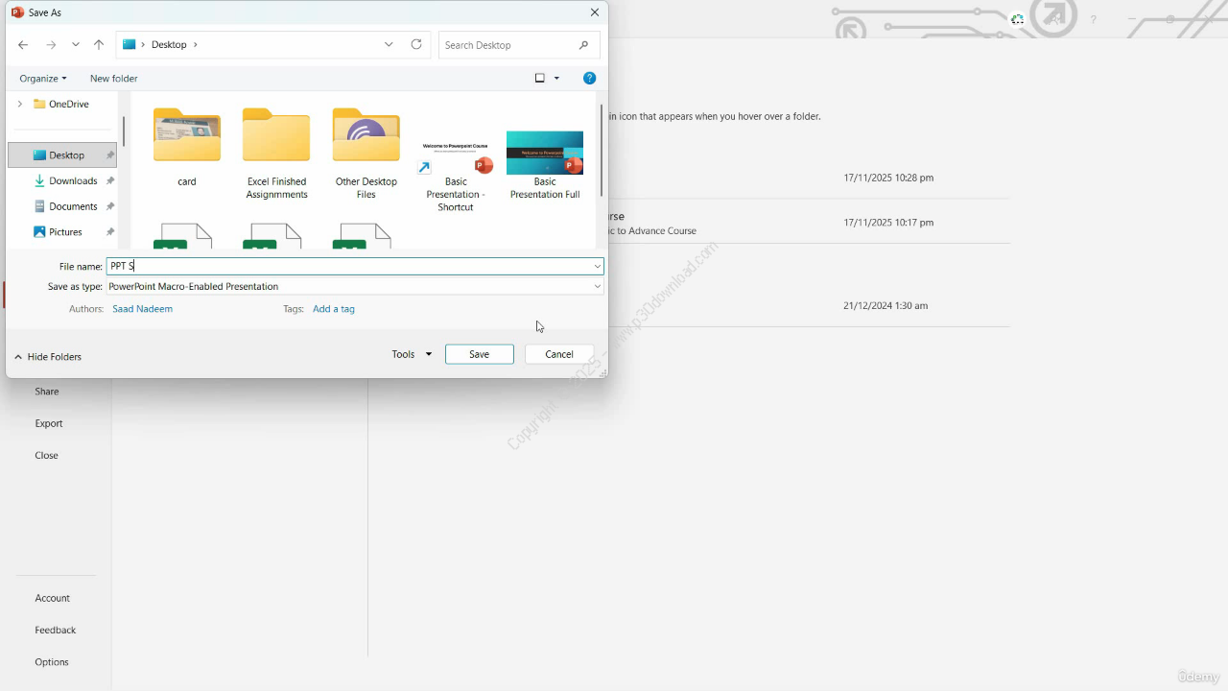This screenshot has height=691, width=1228.
Task: Expand the OneDrive tree node
Action: click(19, 104)
